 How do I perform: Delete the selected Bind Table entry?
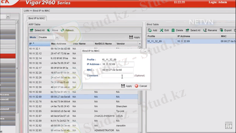point(177,30)
